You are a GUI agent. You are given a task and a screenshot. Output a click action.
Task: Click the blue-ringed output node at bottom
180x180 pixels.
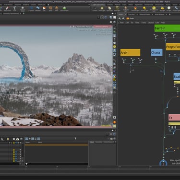(x=163, y=163)
